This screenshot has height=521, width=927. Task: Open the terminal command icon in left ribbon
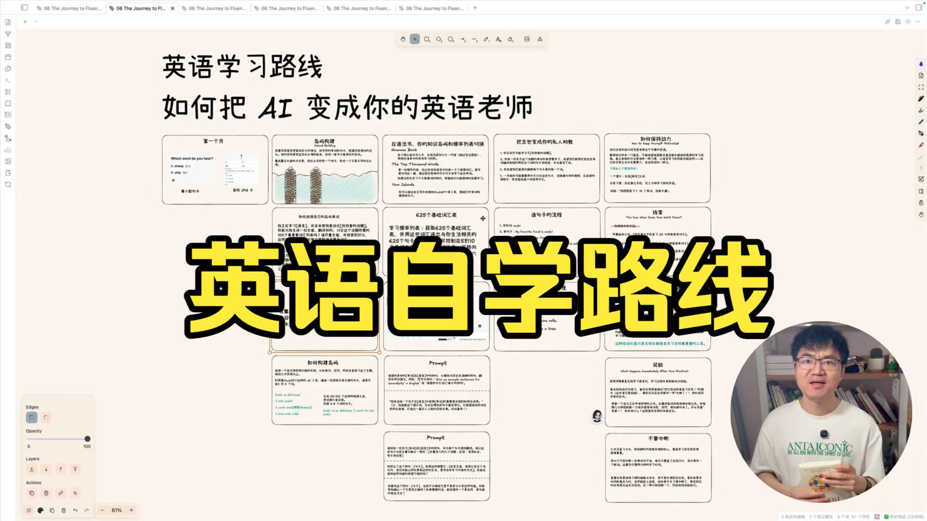click(x=8, y=80)
